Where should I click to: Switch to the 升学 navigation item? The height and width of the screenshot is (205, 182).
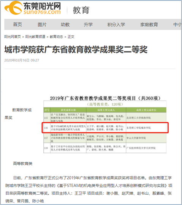[x=88, y=24]
